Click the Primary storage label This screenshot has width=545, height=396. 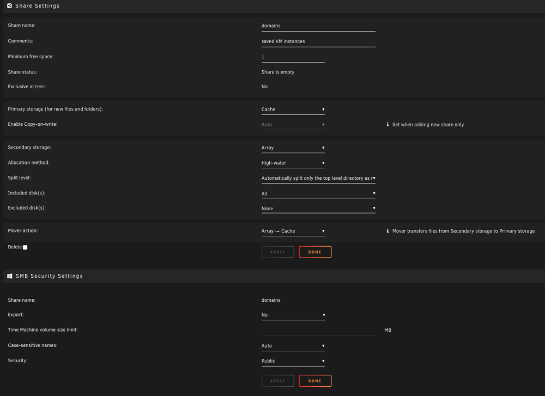pos(55,109)
